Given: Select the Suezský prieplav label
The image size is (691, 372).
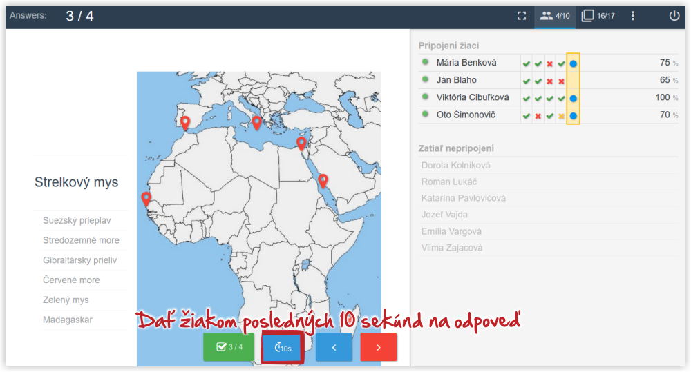Looking at the screenshot, I should pos(77,221).
